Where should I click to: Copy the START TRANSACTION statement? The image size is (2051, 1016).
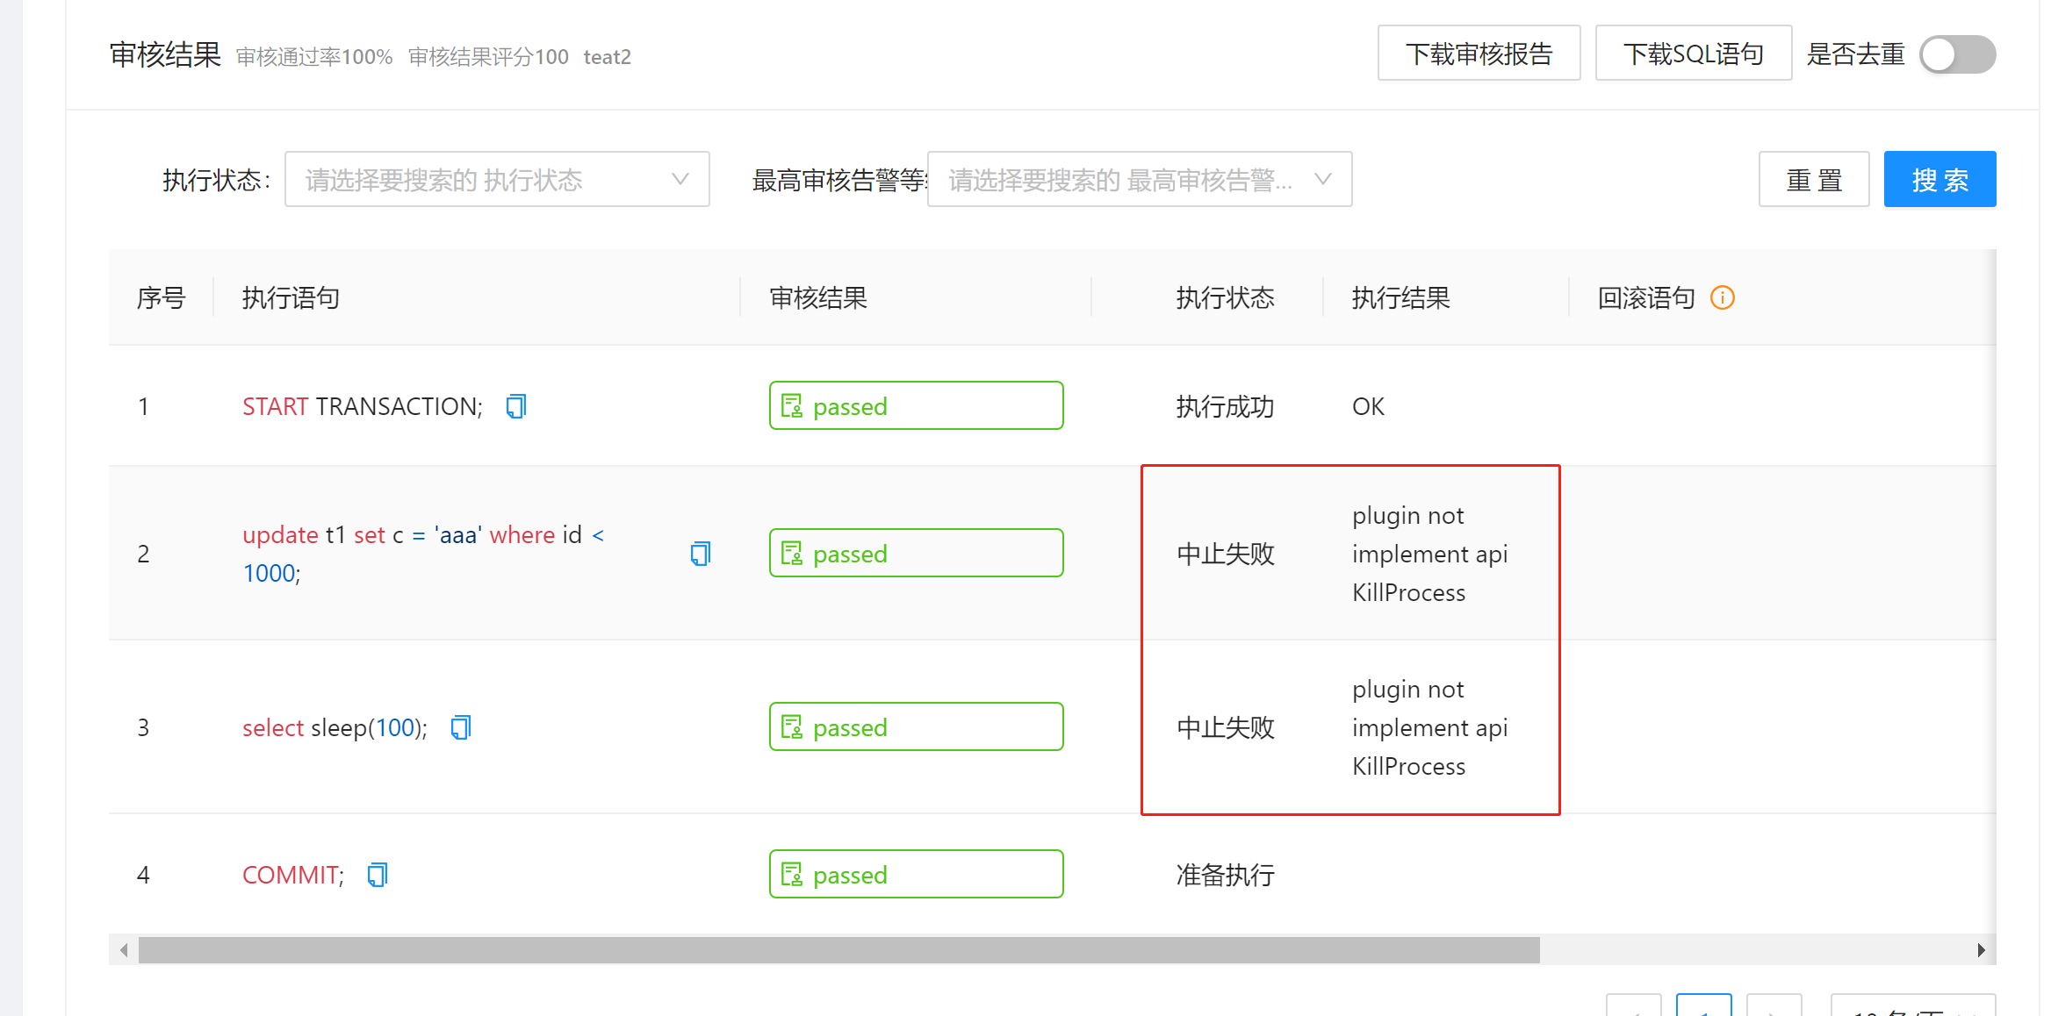coord(515,405)
